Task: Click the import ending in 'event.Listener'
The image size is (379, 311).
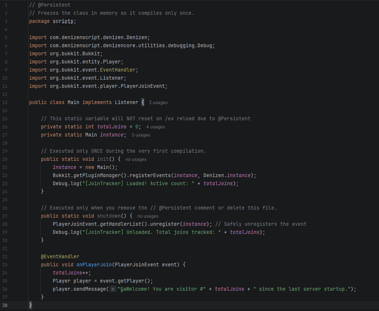Action: tap(77, 78)
